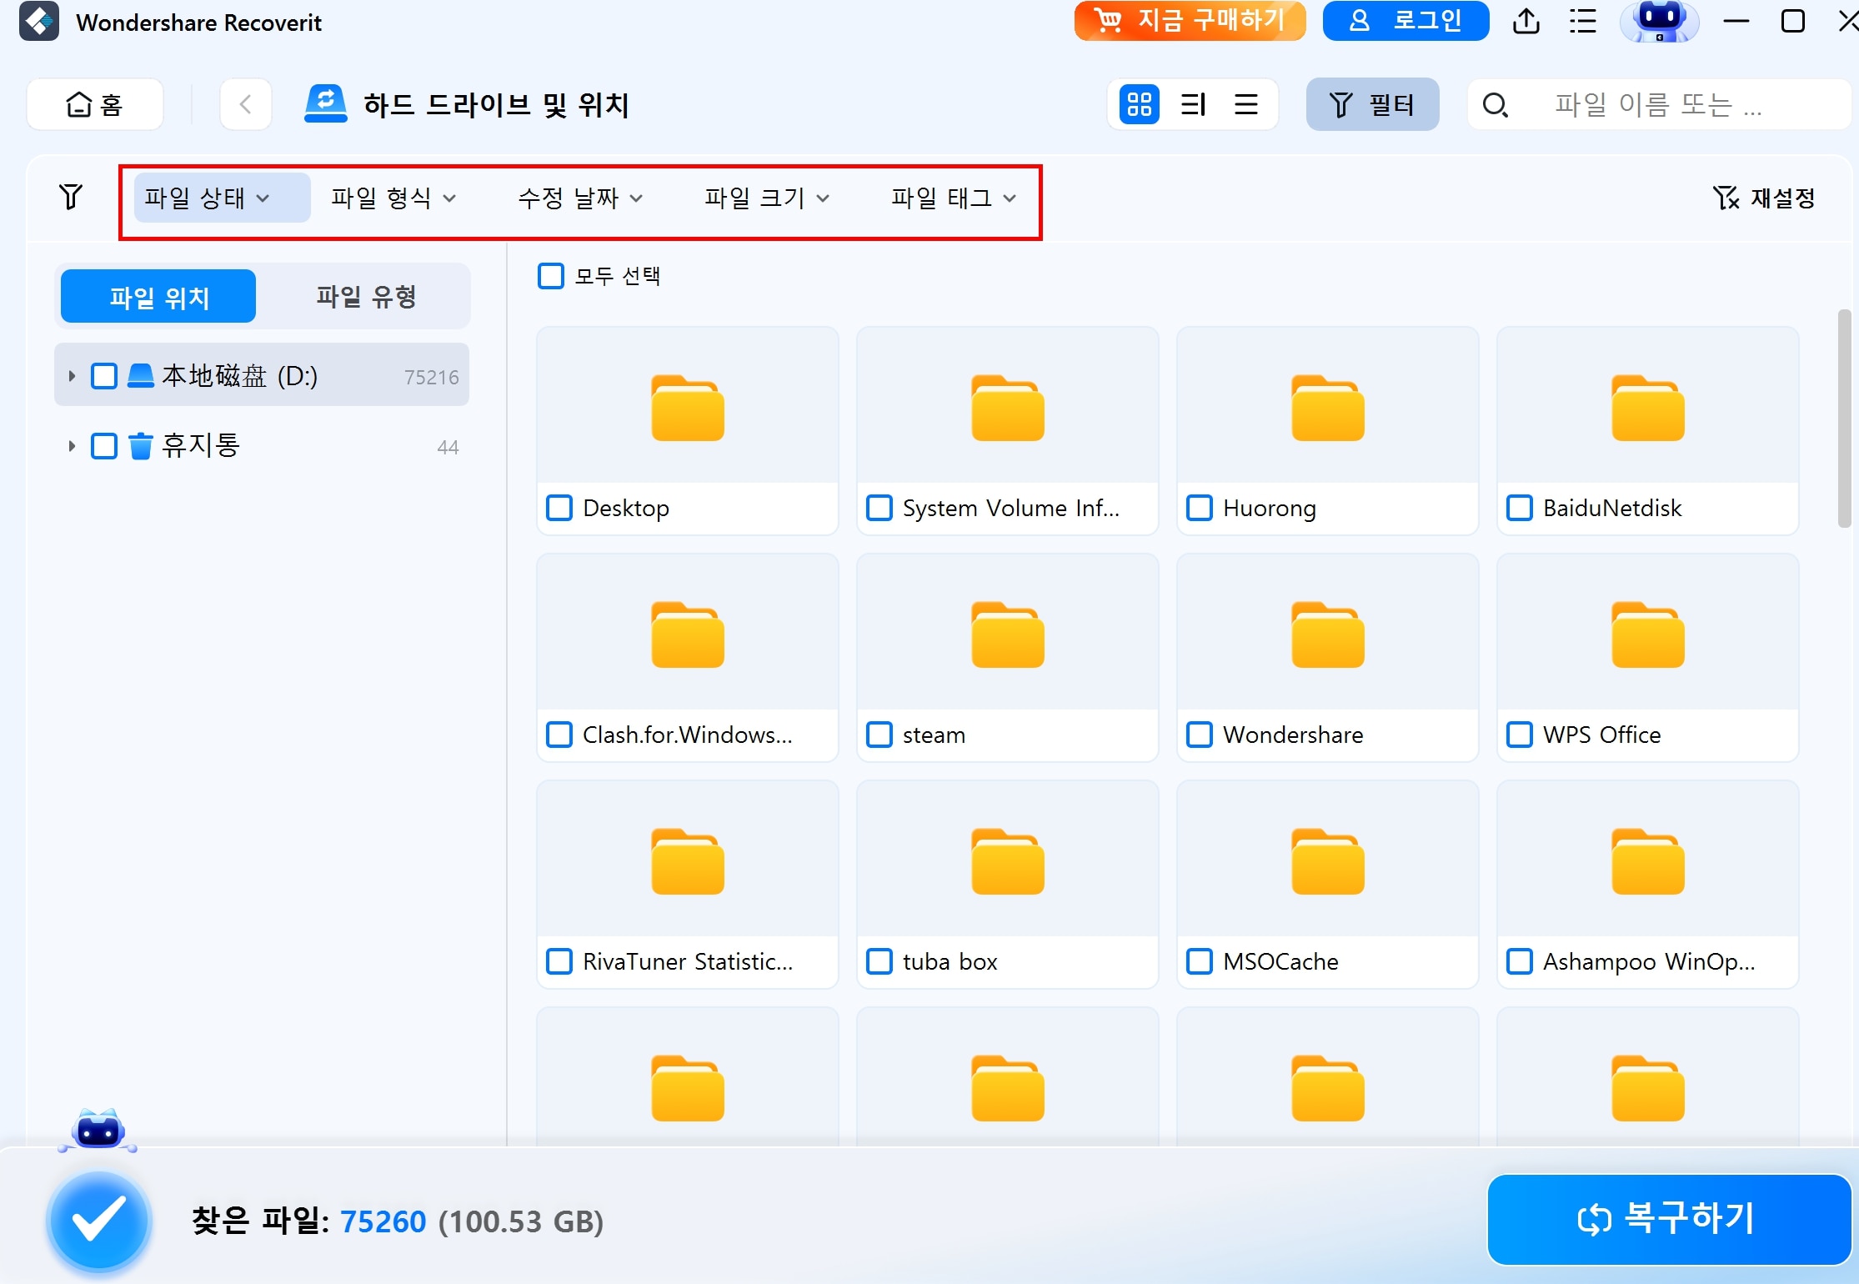Viewport: 1859px width, 1284px height.
Task: Open the RivaTuner Statistic... folder icon
Action: 688,861
